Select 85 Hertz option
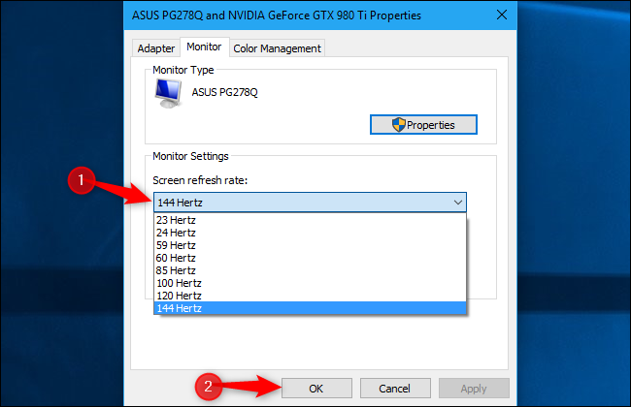The height and width of the screenshot is (407, 631). point(176,270)
